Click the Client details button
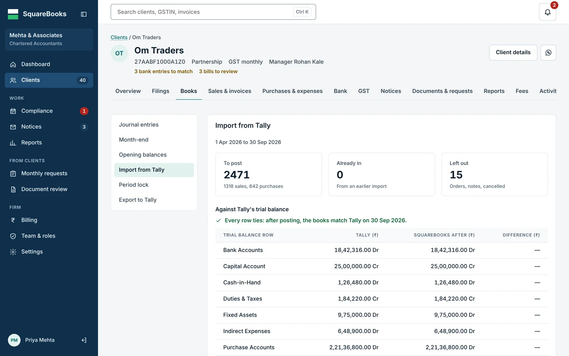The image size is (569, 356). 513,53
